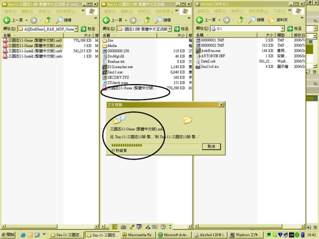Select Readme.txt file

click(x=114, y=62)
